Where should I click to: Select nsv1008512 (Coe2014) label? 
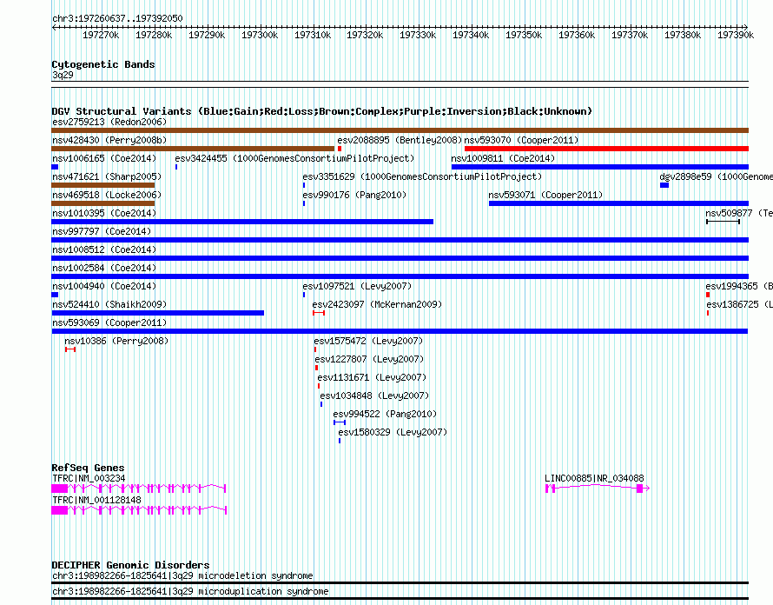click(x=104, y=249)
